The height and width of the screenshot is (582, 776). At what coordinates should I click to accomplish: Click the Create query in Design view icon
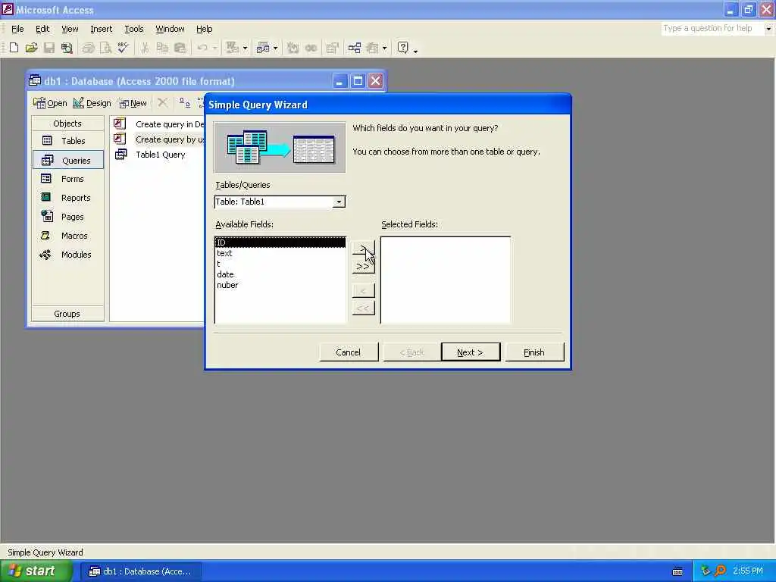click(x=120, y=124)
